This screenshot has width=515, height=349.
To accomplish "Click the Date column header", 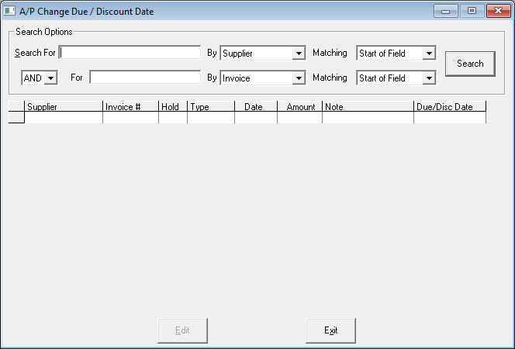I will tap(256, 107).
